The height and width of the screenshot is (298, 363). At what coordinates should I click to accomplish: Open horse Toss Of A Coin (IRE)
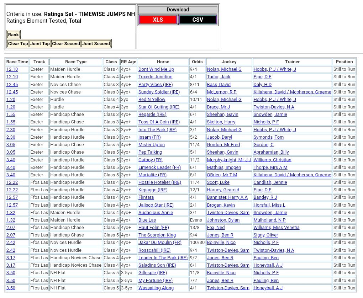click(159, 122)
